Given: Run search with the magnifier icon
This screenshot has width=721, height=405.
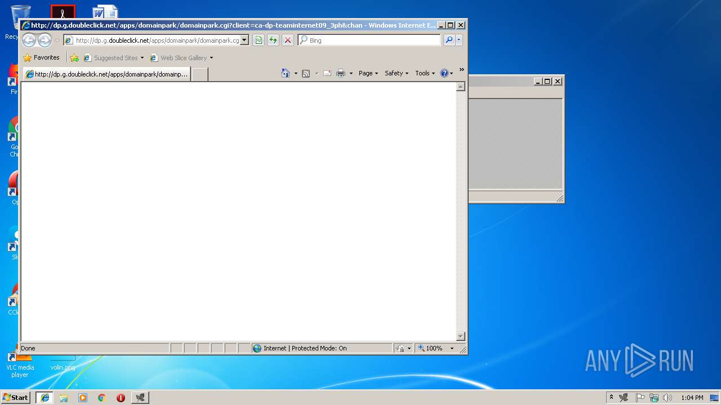Looking at the screenshot, I should 449,40.
